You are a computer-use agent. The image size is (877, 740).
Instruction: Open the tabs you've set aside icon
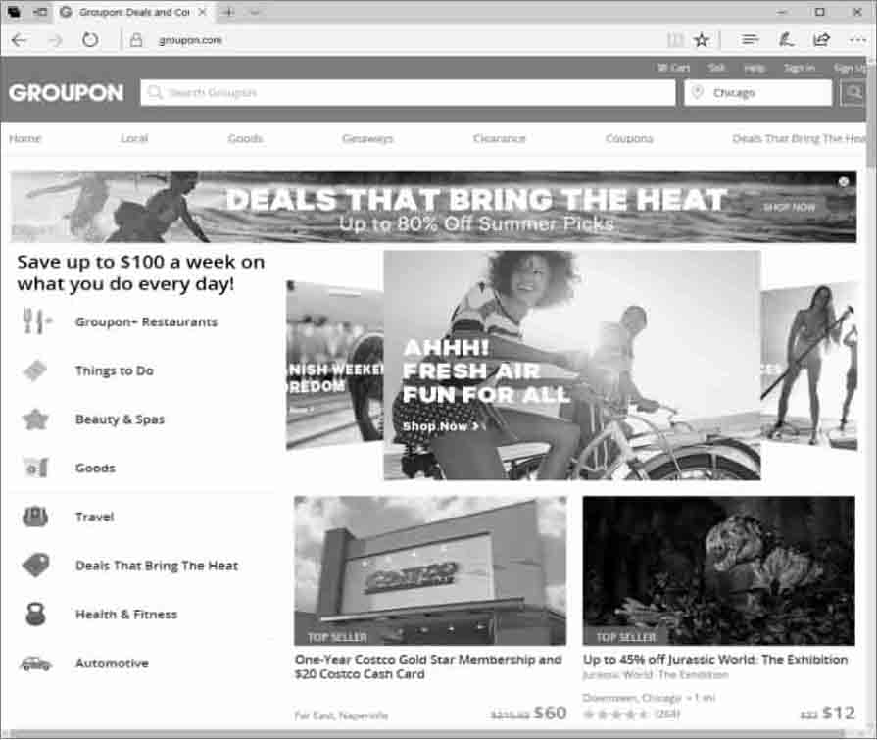14,12
